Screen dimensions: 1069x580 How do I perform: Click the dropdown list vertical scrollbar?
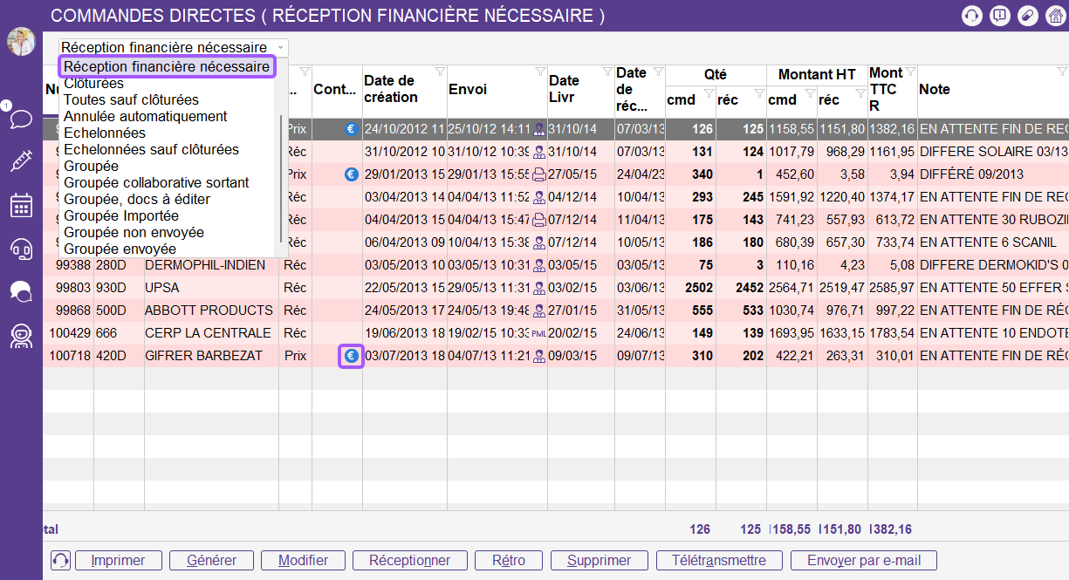point(281,174)
